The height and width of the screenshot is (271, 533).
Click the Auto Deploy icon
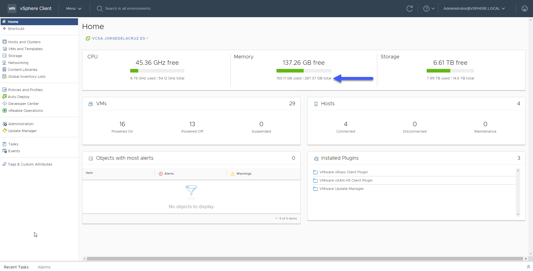(x=4, y=97)
